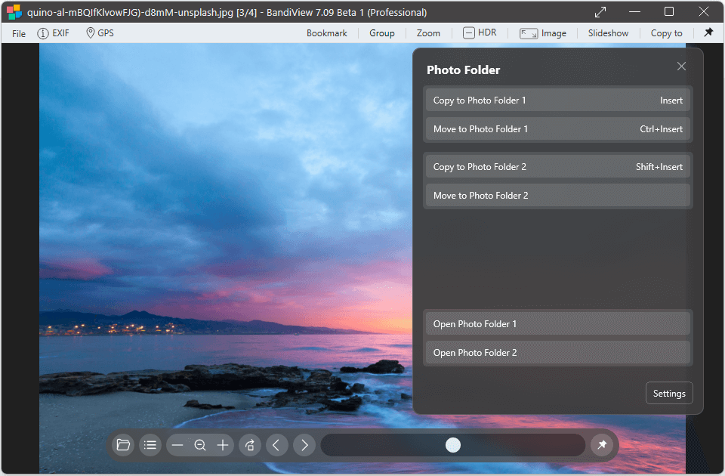
Task: Open the Copy to dropdown
Action: 666,33
